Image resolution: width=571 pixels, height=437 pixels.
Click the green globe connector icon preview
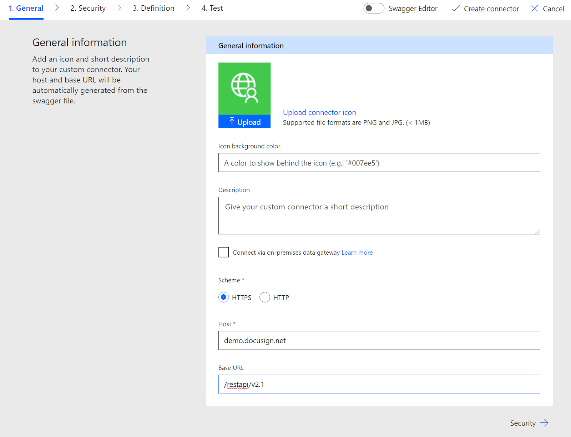[244, 88]
